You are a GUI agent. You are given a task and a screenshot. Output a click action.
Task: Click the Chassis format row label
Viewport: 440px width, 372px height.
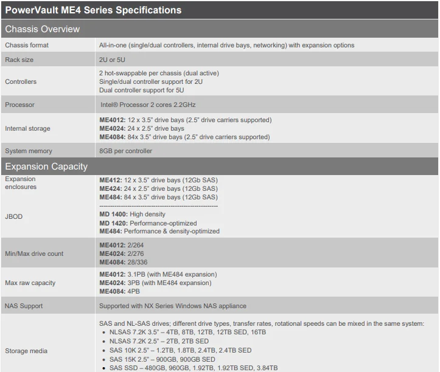[x=27, y=45]
